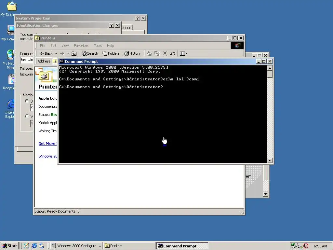Image resolution: width=333 pixels, height=250 pixels.
Task: Click Help question mark in Identification Changes
Action: point(112,25)
